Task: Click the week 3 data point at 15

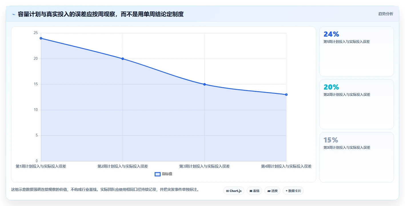Action: 204,84
